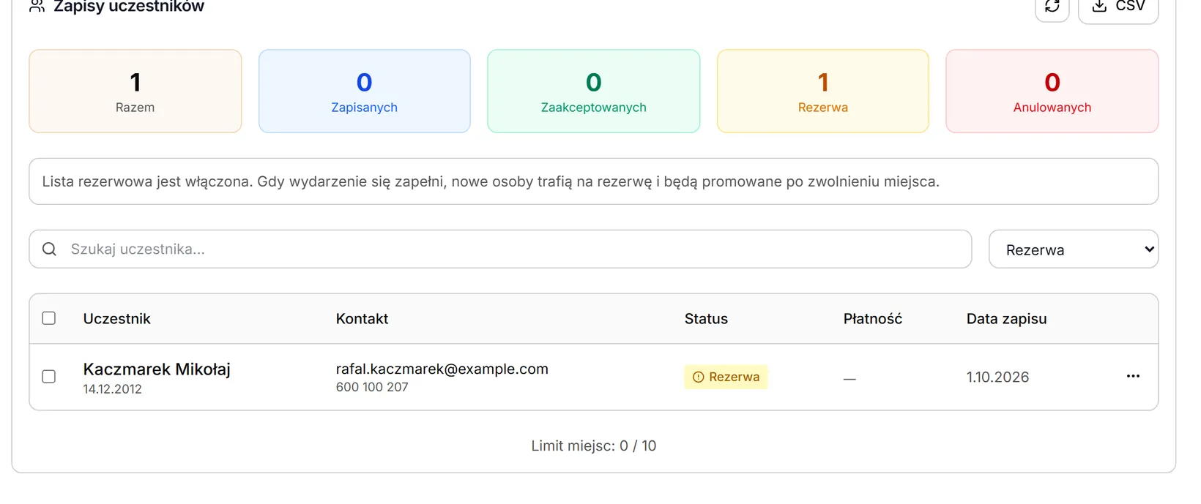
Task: Click the dropdown arrow on status filter
Action: [x=1149, y=249]
